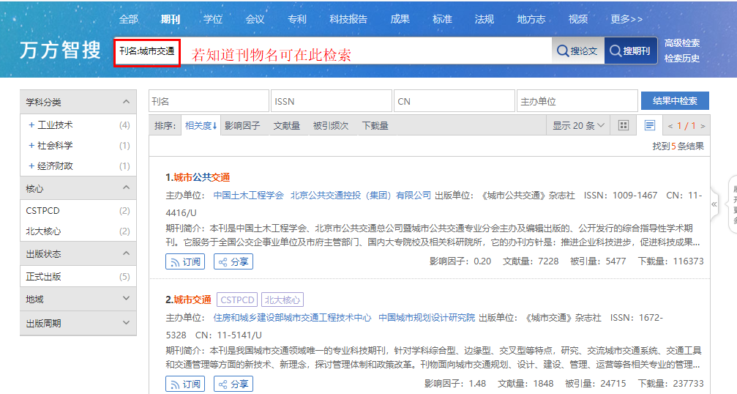Collapse the right side panel arrow
The height and width of the screenshot is (394, 737).
714,204
